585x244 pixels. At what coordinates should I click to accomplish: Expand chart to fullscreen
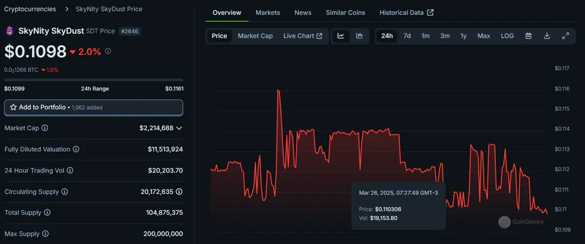pos(565,36)
